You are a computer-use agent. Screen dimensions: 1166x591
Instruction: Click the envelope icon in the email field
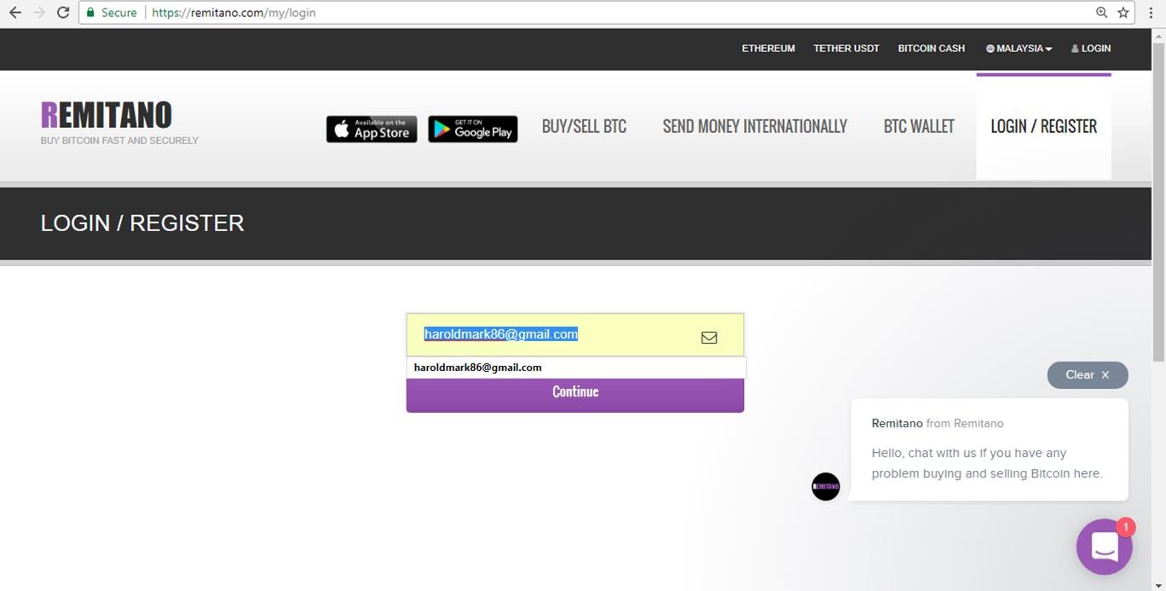click(709, 338)
